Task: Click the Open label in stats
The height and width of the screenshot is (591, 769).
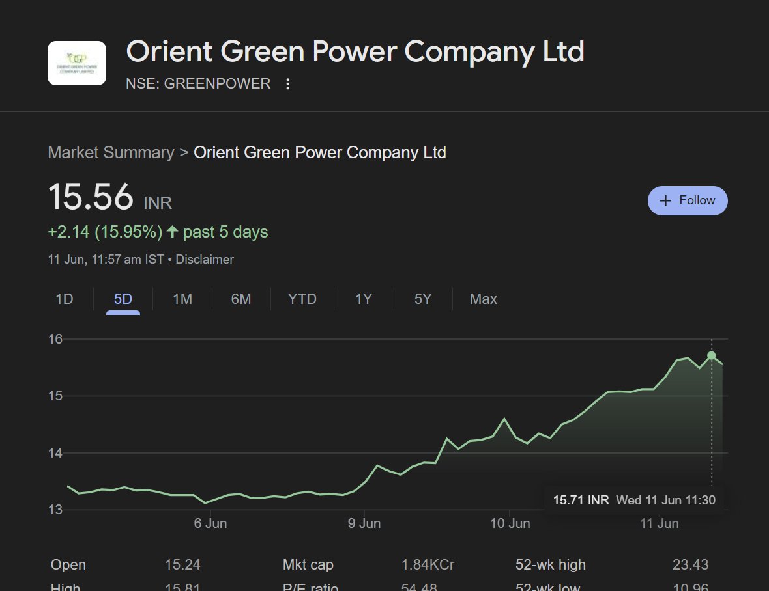Action: [68, 564]
